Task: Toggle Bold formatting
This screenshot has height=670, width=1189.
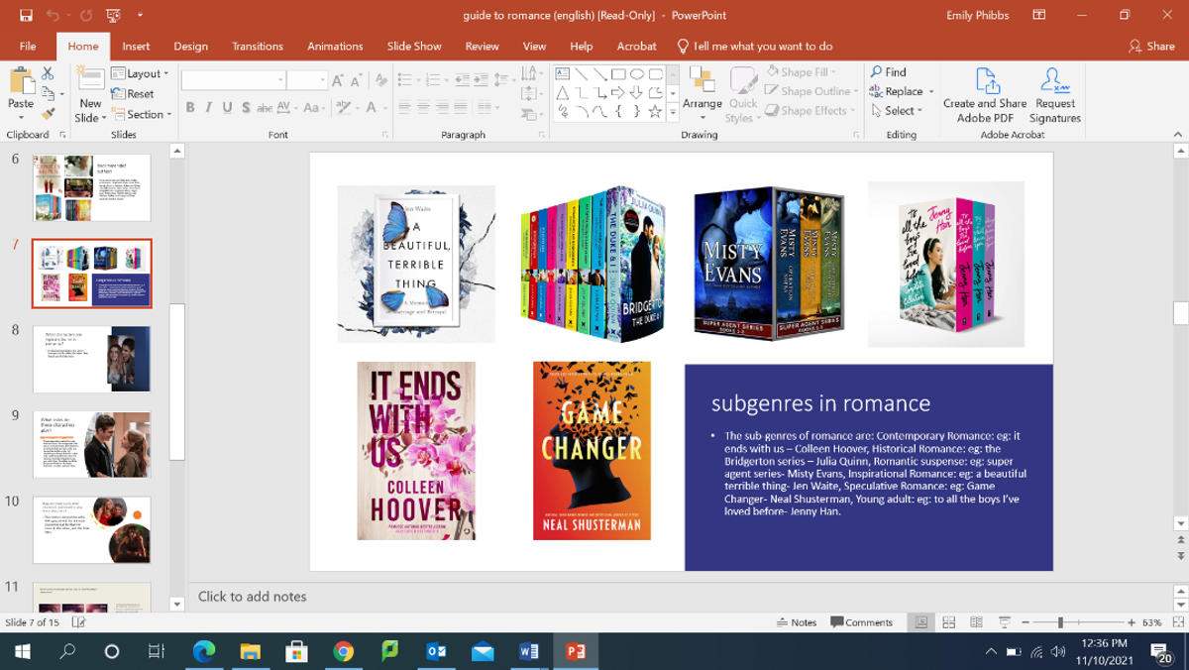Action: pyautogui.click(x=189, y=107)
